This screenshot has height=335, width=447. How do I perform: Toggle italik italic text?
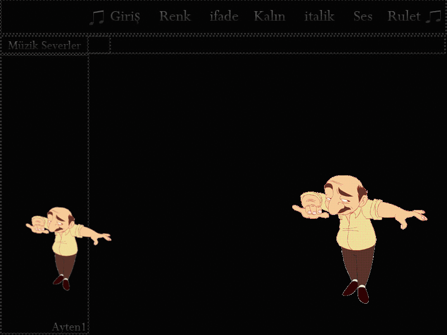click(x=319, y=16)
